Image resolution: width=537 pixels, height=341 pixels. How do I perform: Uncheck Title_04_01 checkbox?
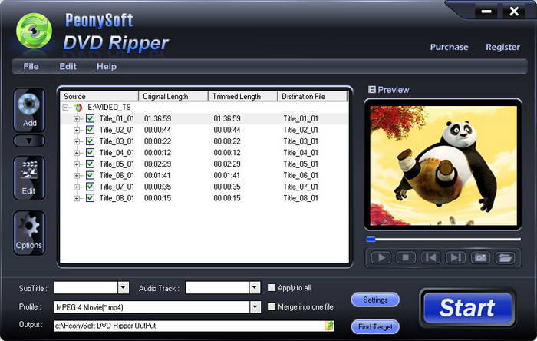coord(90,153)
